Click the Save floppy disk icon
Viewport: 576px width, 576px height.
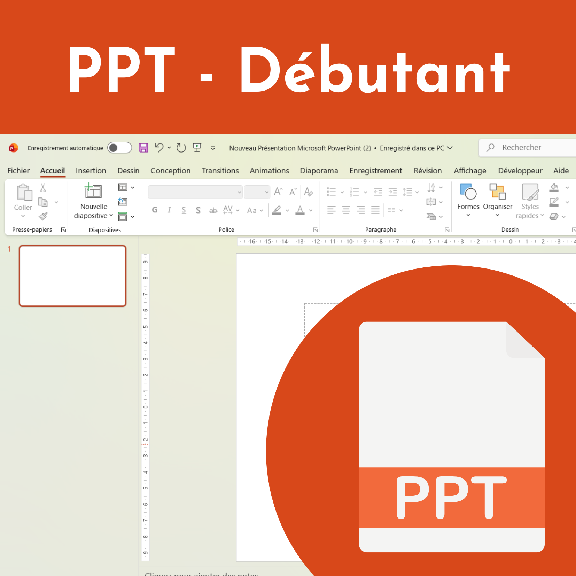143,148
